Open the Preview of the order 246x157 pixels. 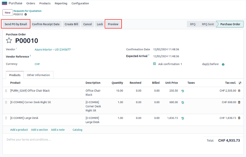[x=113, y=24]
